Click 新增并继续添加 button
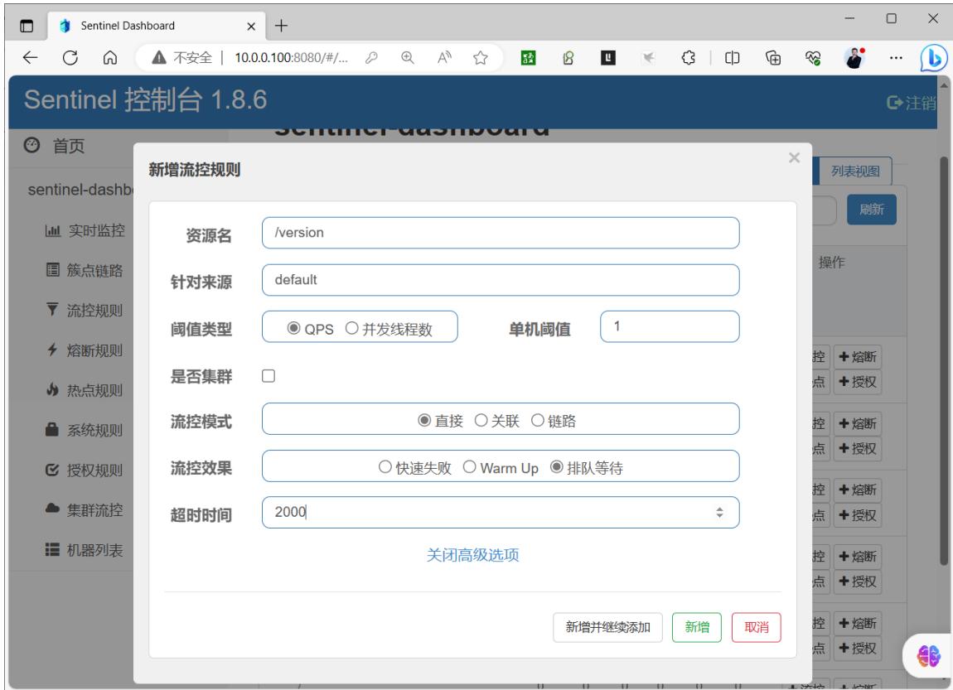The width and height of the screenshot is (953, 690). pos(607,627)
